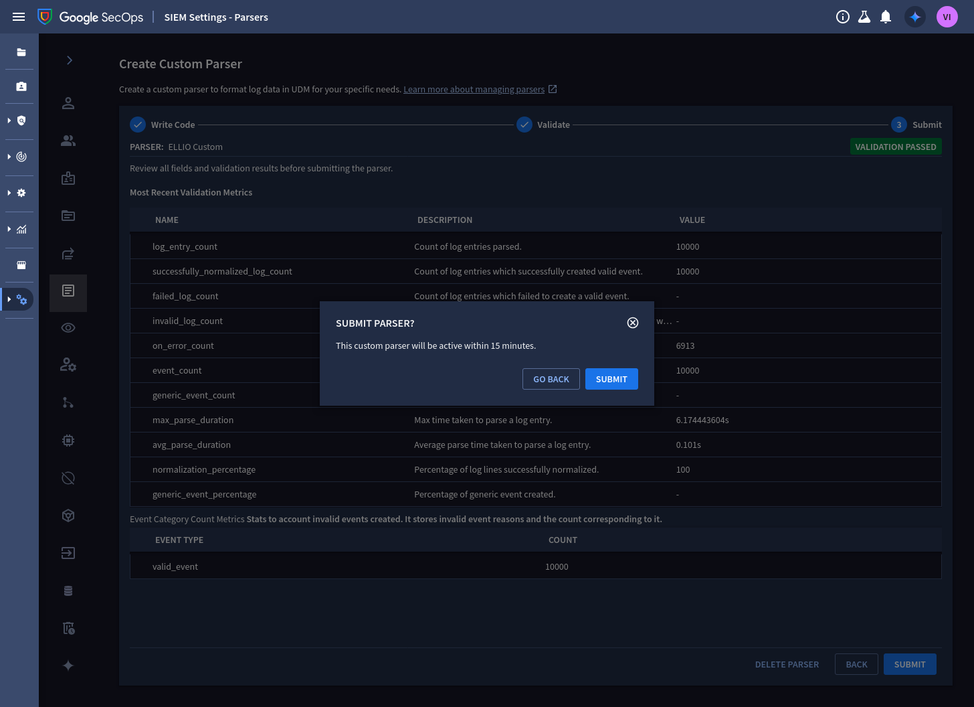The width and height of the screenshot is (974, 707).
Task: Open the user groups icon in settings sidebar
Action: pyautogui.click(x=68, y=141)
